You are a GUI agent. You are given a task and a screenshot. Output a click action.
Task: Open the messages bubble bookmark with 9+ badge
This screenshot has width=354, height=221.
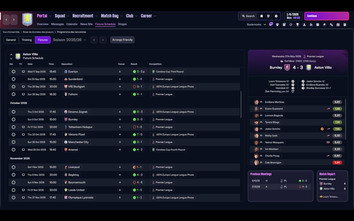[271, 24]
